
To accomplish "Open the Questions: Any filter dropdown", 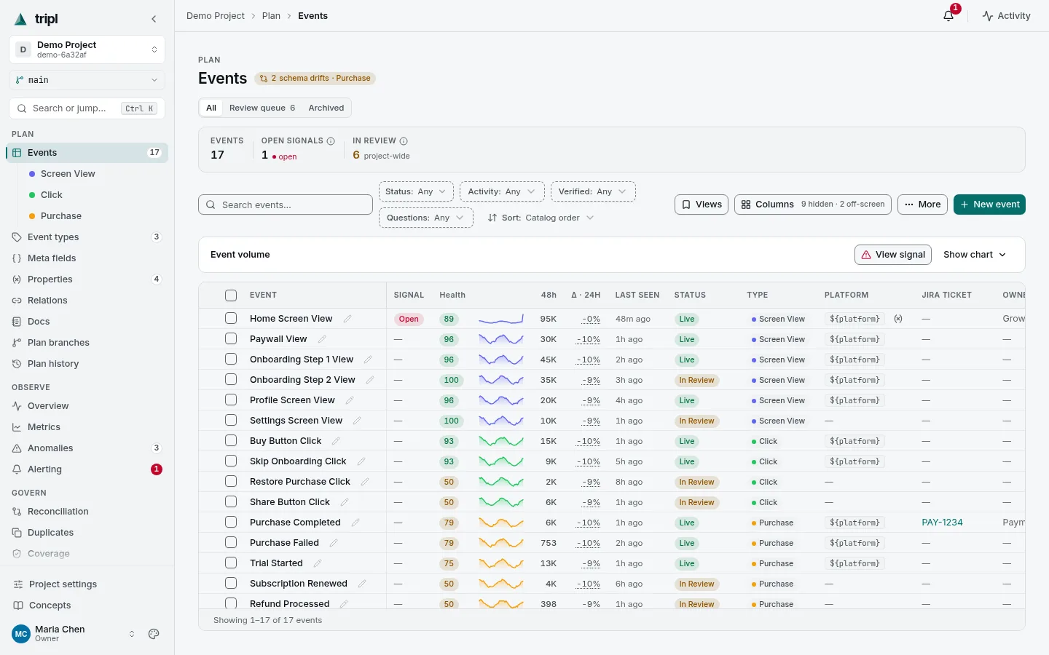I will click(425, 218).
